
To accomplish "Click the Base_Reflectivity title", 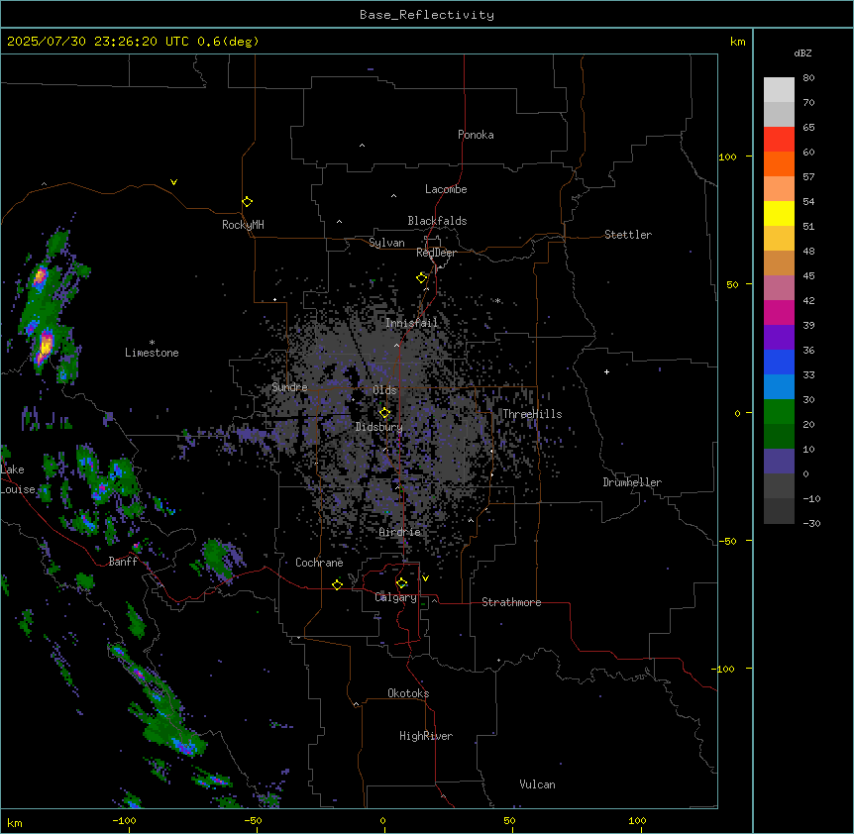I will [427, 15].
